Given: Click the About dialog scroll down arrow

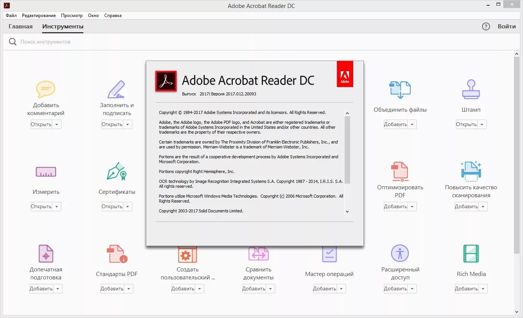Looking at the screenshot, I should [348, 212].
